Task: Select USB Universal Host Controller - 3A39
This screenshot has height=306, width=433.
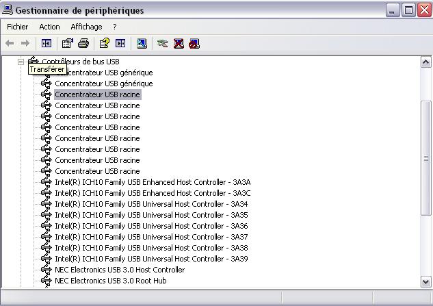Action: 151,259
